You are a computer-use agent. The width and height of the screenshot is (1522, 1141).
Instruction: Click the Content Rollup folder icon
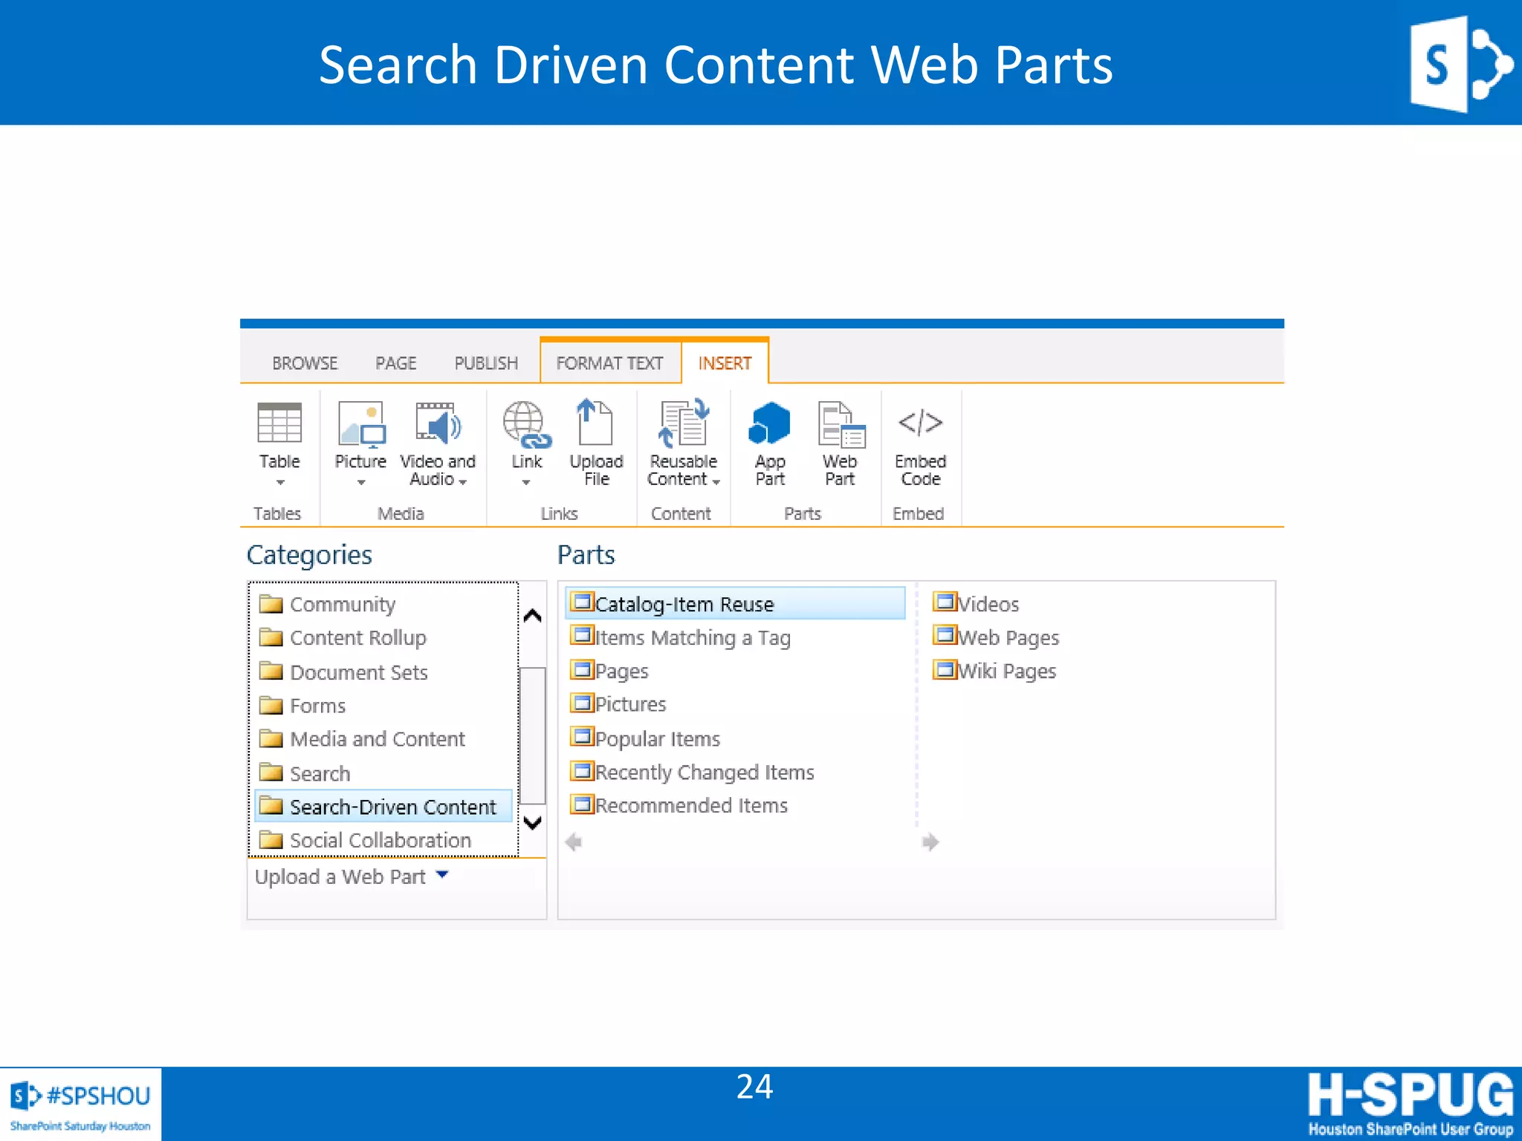tap(271, 637)
